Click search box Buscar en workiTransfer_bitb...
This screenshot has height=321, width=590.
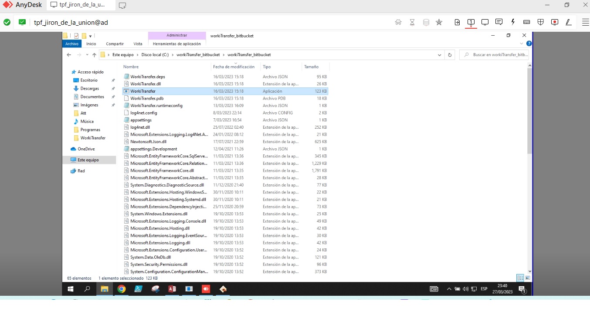point(494,55)
